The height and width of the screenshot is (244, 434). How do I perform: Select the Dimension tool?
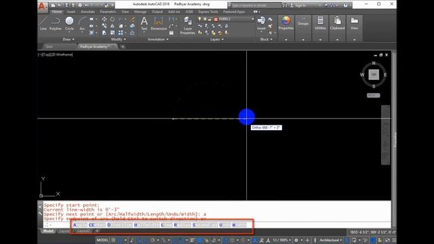[x=159, y=23]
